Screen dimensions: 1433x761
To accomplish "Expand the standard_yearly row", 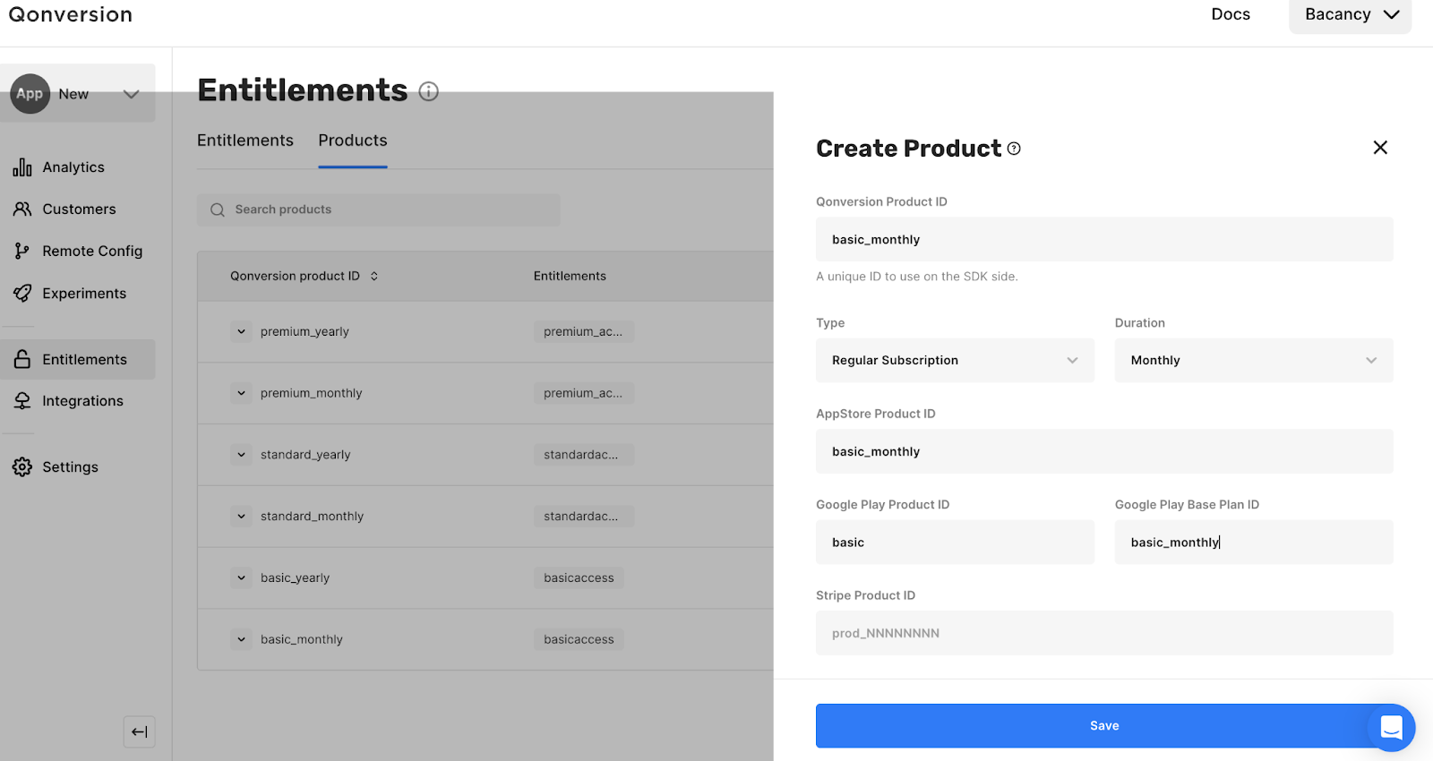I will [x=241, y=455].
